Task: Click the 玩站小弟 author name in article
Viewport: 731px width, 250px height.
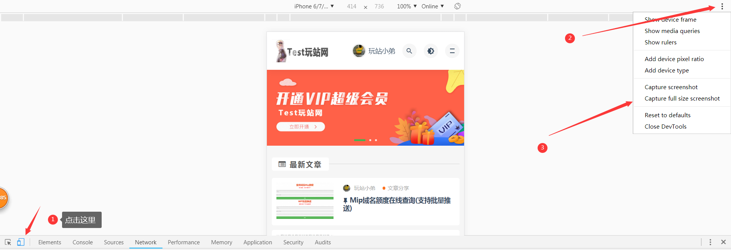Action: coord(364,188)
